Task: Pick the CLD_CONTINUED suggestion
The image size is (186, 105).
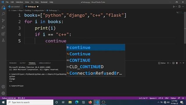Action: (96, 67)
